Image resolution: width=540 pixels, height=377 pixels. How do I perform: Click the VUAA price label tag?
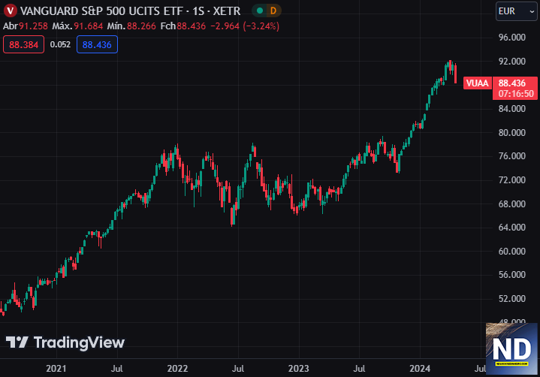477,83
